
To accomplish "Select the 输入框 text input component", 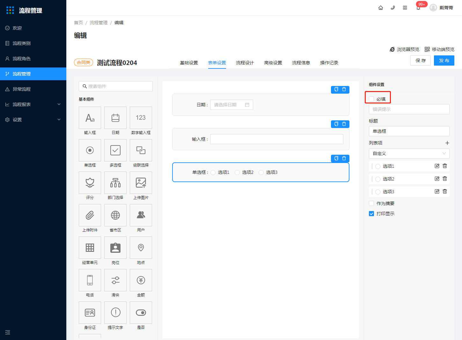I will [x=90, y=118].
